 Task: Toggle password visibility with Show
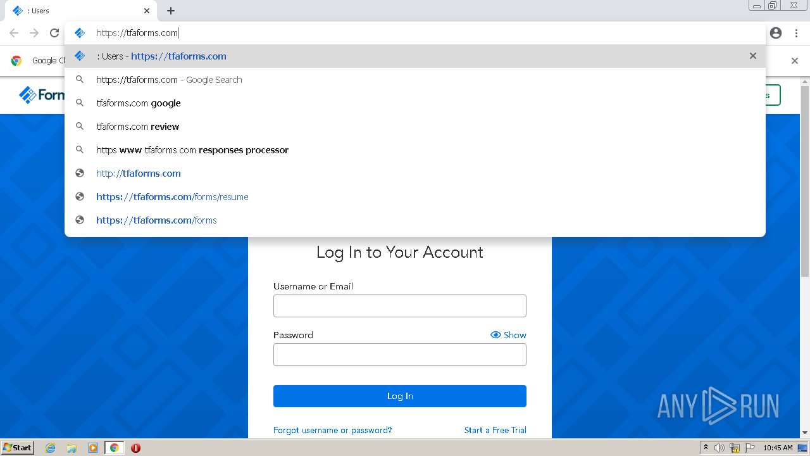point(508,335)
